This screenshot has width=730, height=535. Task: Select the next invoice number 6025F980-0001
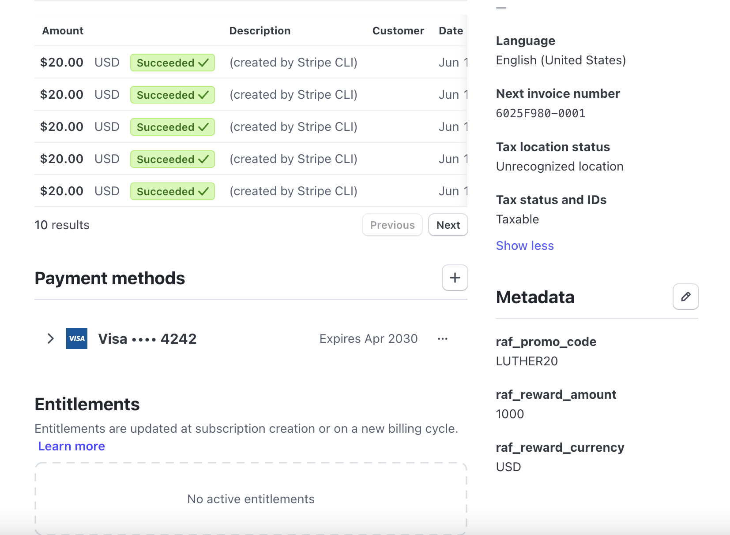click(x=540, y=114)
